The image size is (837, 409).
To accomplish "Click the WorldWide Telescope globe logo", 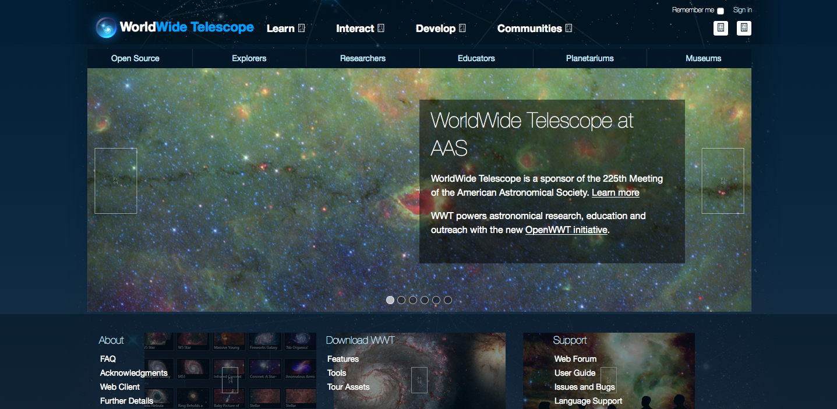I will click(x=105, y=27).
